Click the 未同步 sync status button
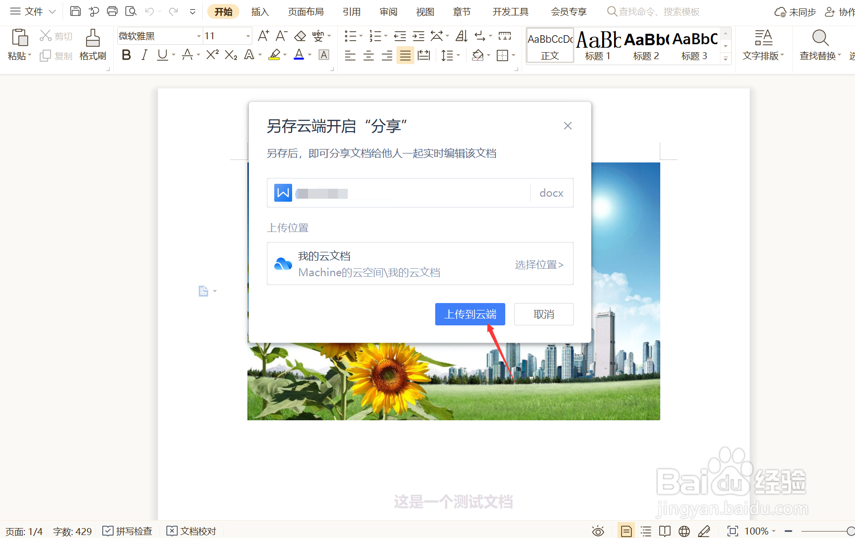The image size is (855, 538). pyautogui.click(x=795, y=12)
